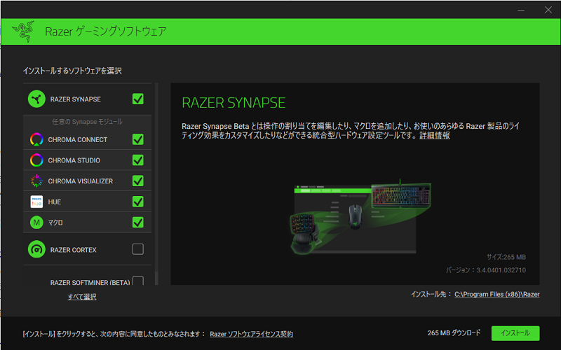Screen dimensions: 561x350
Task: Select the CHROMA VISUALIZER label
Action: (81, 181)
